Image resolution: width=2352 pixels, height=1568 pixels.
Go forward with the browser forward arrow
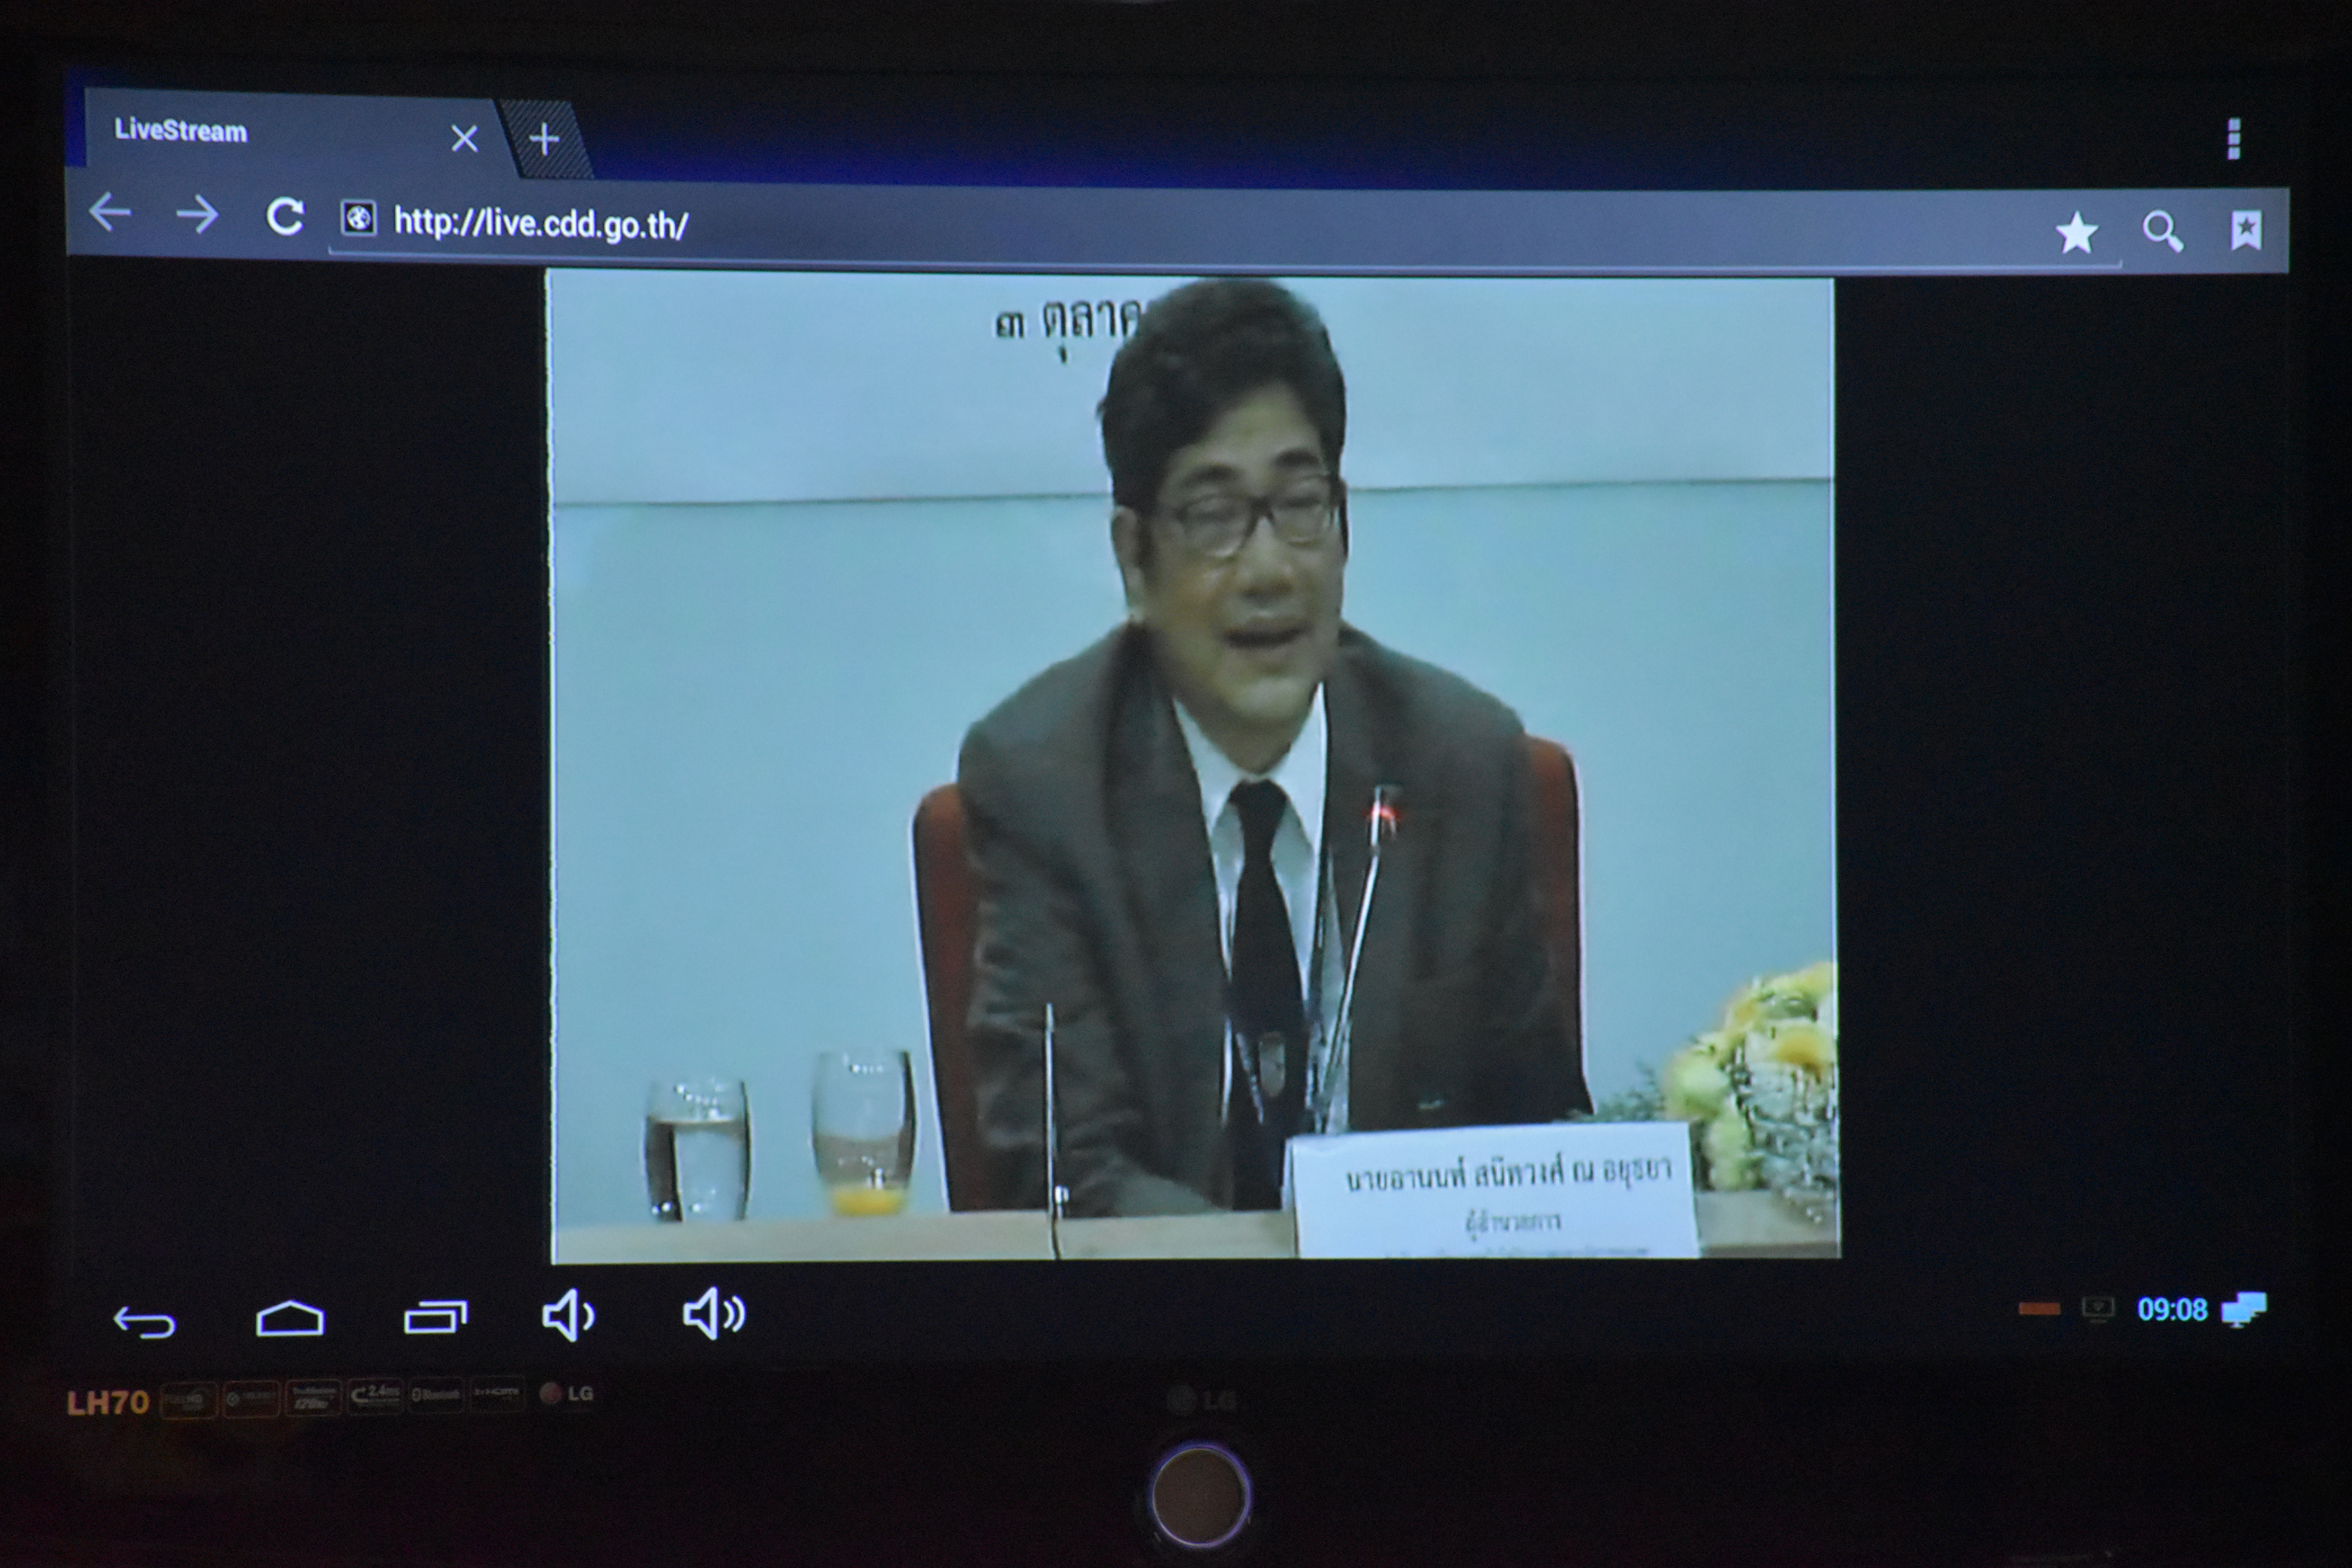pyautogui.click(x=197, y=214)
